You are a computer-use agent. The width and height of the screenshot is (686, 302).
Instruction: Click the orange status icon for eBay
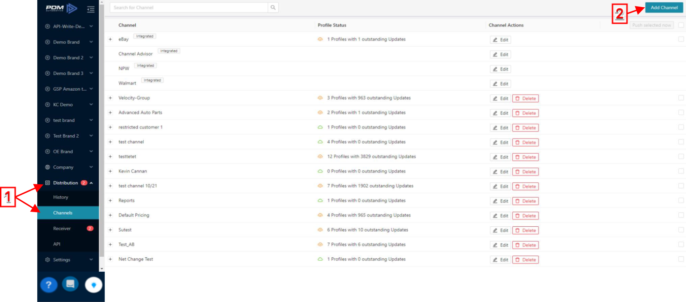point(320,39)
